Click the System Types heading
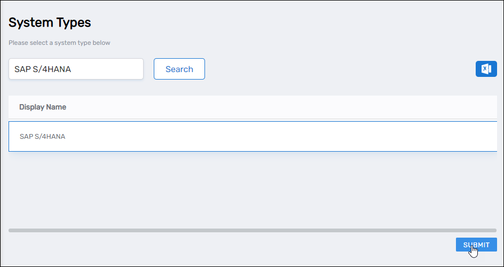Screen dimensions: 504x267 point(50,22)
